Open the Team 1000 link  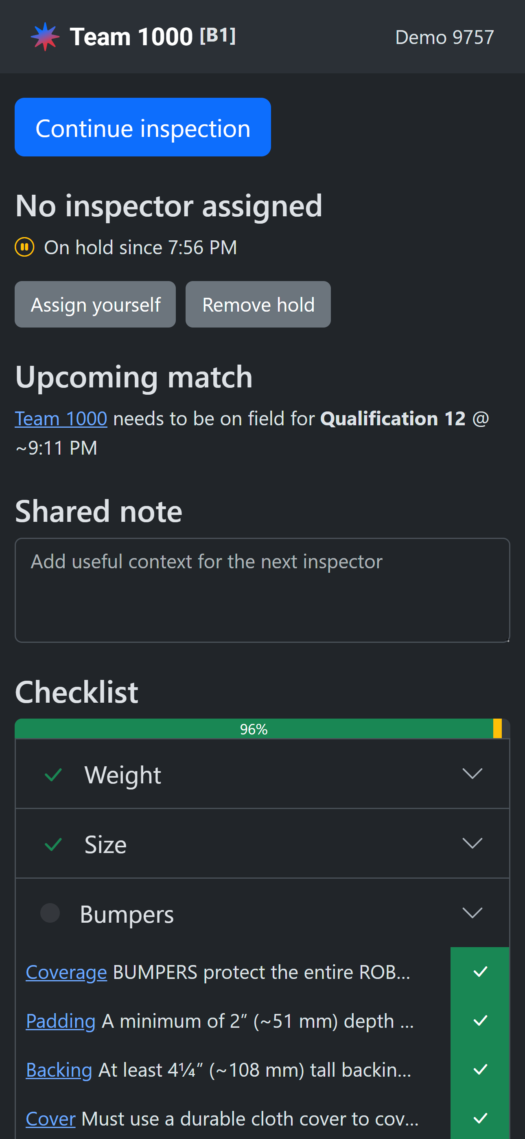click(61, 418)
